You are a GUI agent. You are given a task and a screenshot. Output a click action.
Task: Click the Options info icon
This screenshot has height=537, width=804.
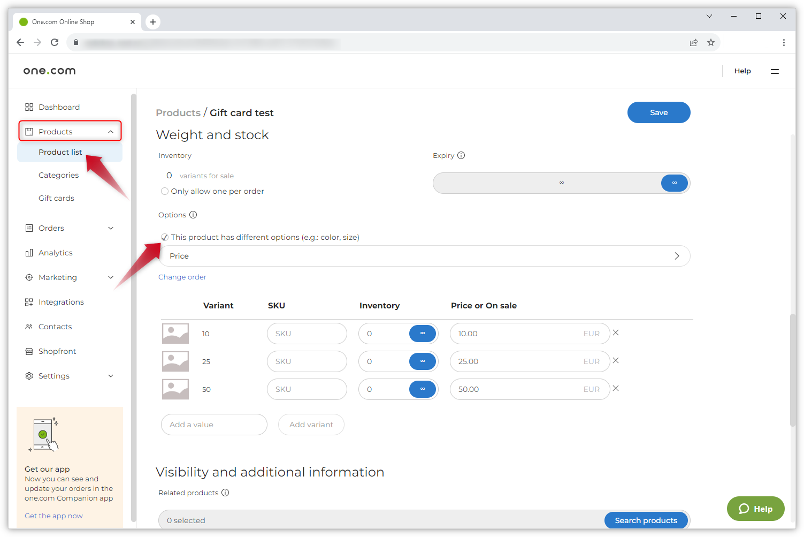[193, 215]
